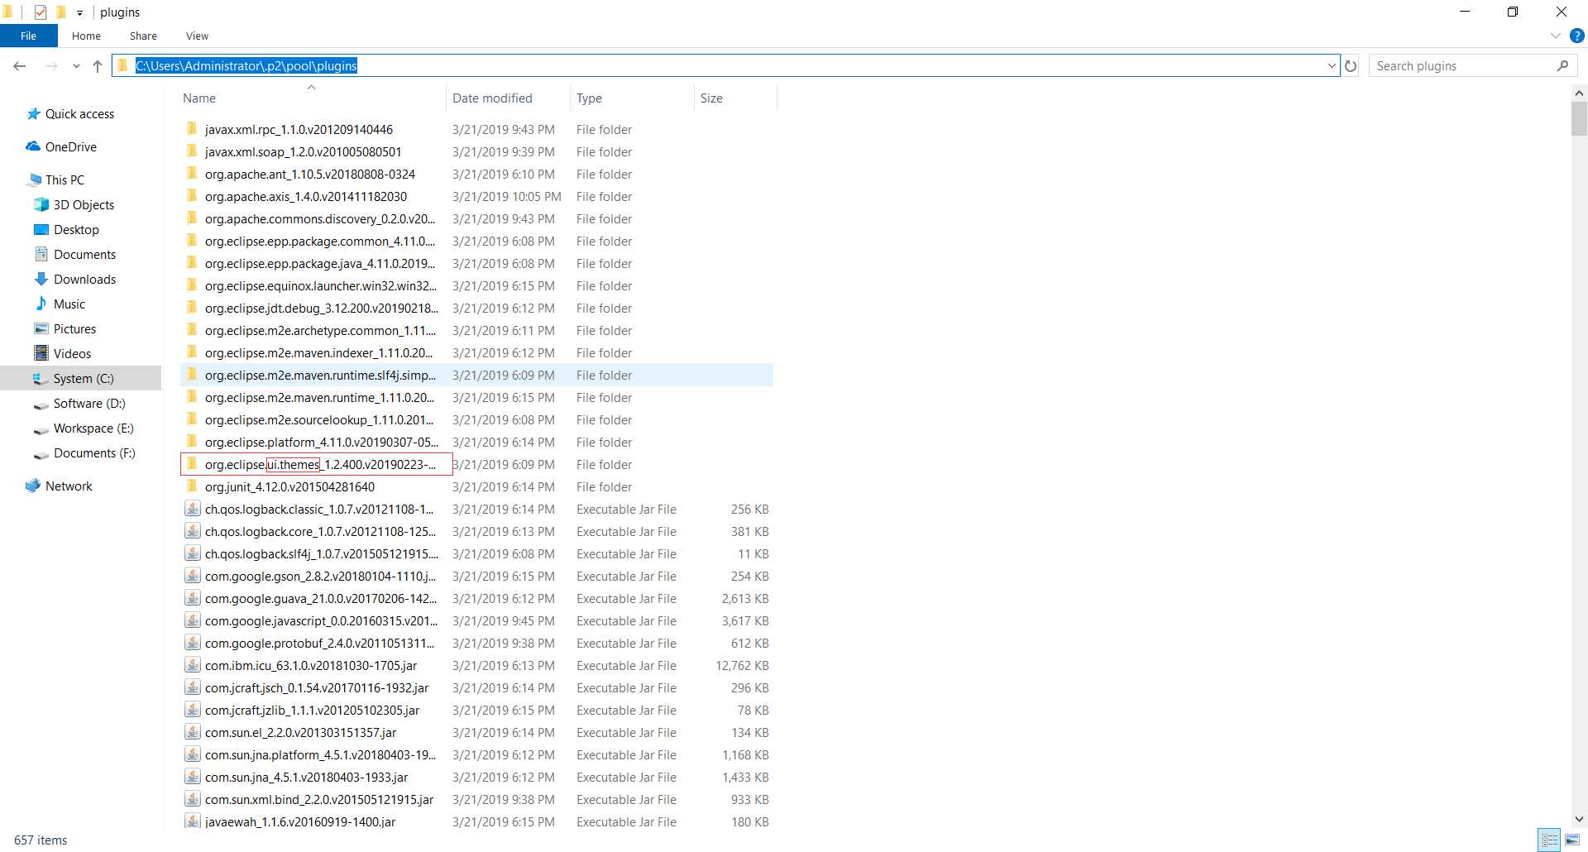Image resolution: width=1588 pixels, height=852 pixels.
Task: Select com.jcraft.jzlib_1.1.1.v201205102305.jar file name
Action: [312, 711]
